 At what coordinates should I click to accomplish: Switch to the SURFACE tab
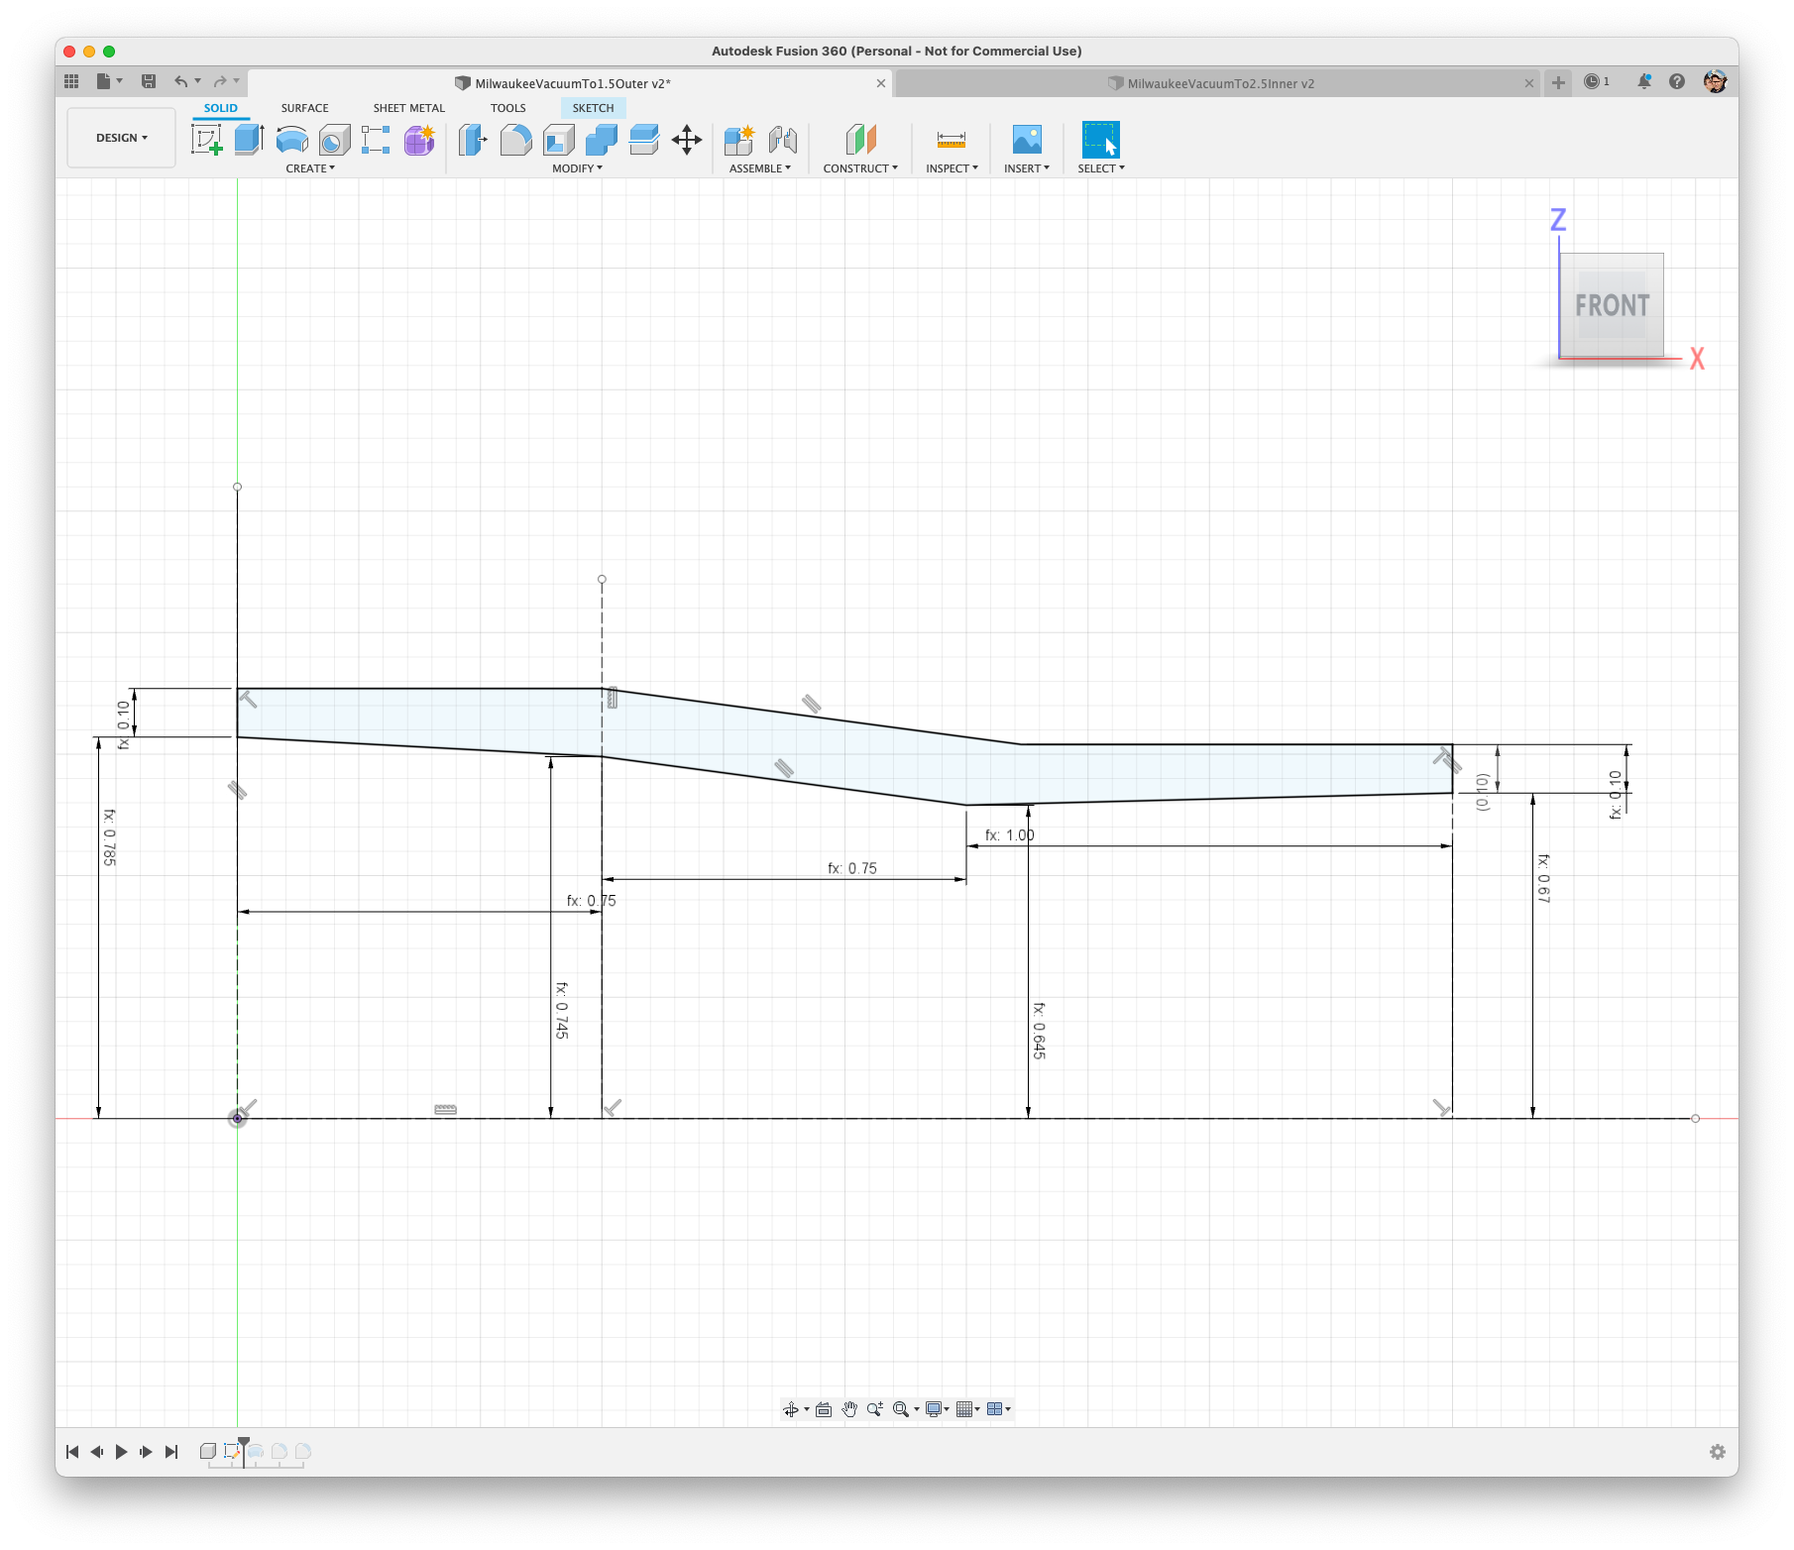[304, 108]
